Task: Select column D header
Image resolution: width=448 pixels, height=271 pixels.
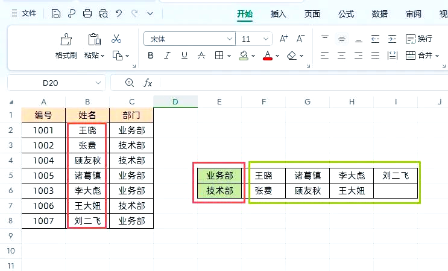Action: (175, 102)
